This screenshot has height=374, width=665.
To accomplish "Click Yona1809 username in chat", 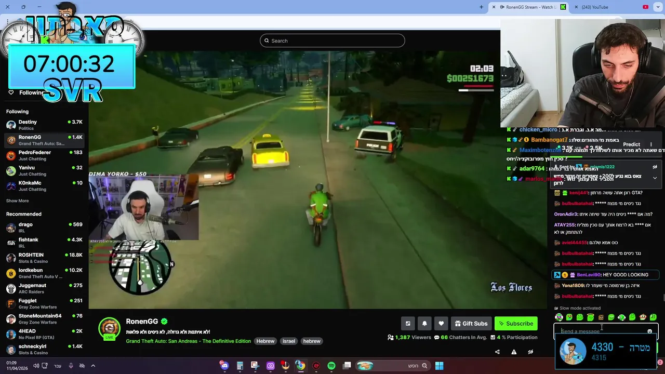I will coord(573,286).
